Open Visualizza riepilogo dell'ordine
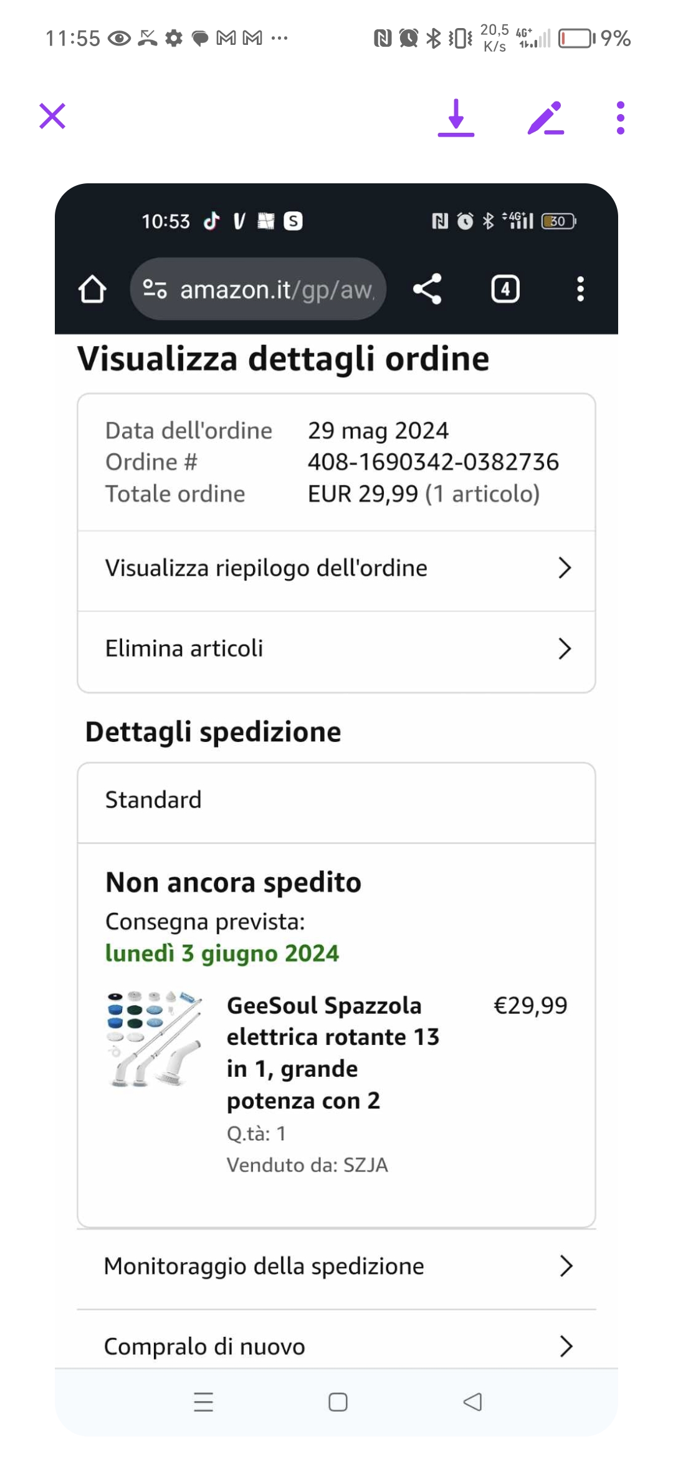 click(266, 569)
